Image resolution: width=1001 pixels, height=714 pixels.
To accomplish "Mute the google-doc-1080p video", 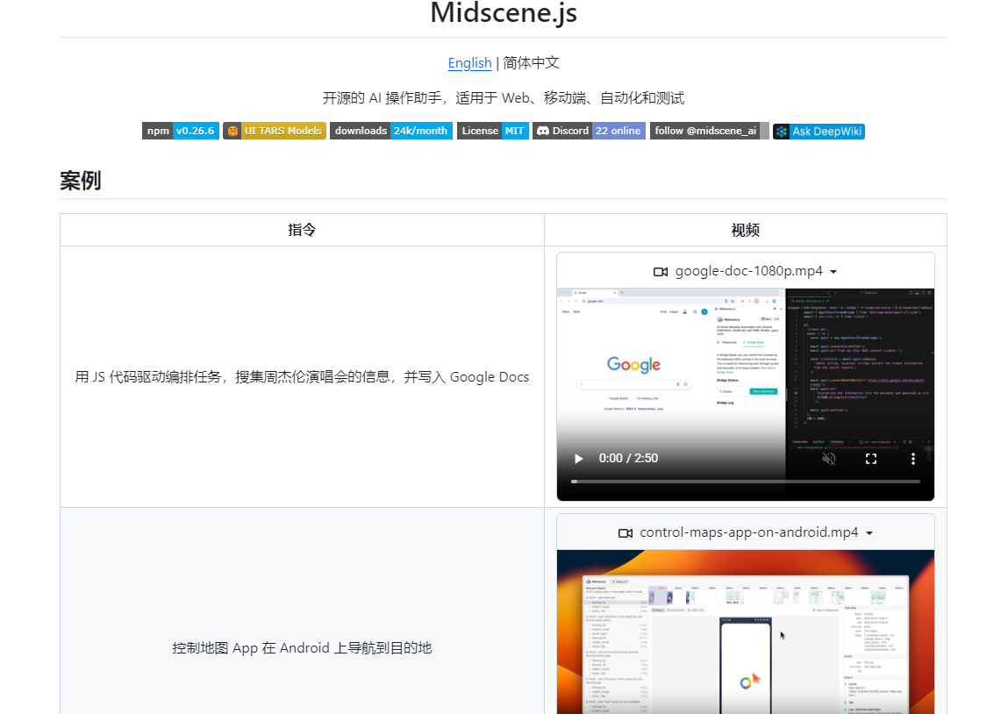I will [828, 458].
